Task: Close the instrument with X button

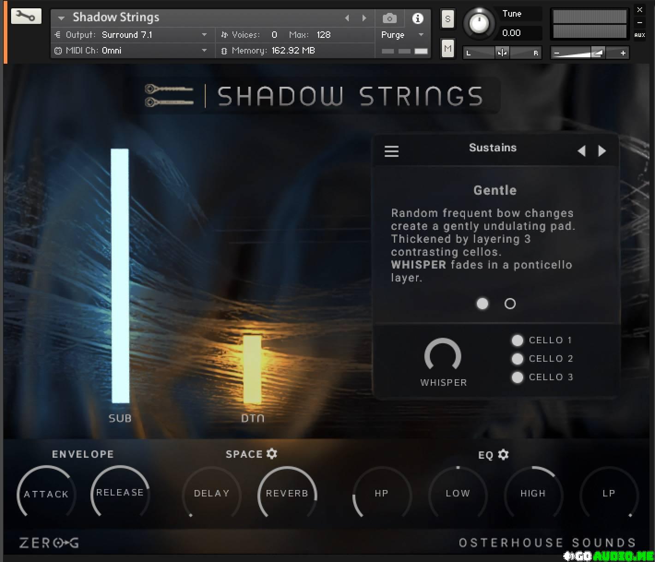Action: 640,10
